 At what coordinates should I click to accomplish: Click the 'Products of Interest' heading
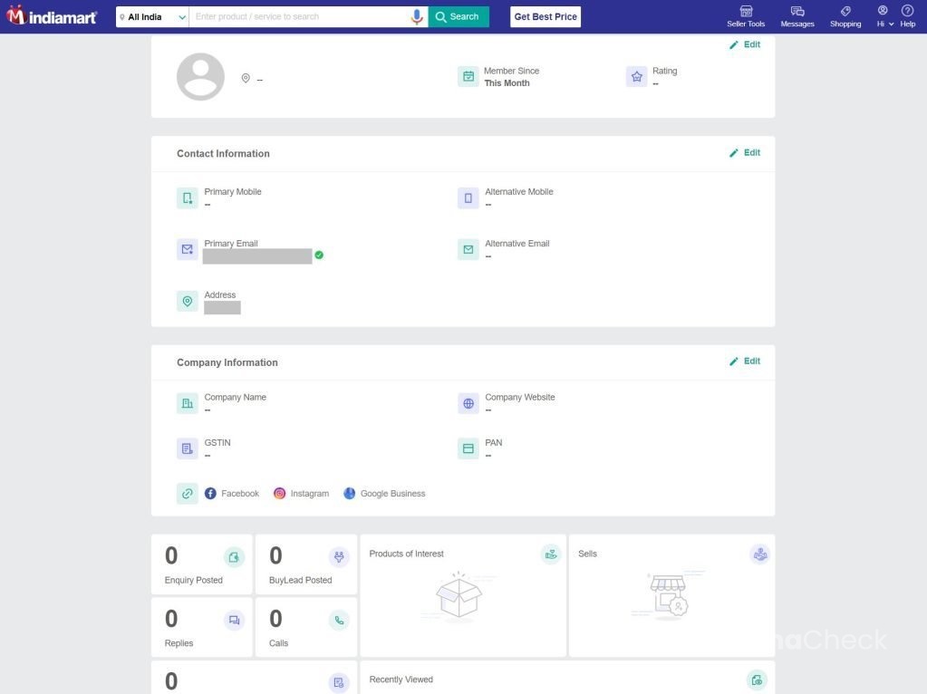(x=406, y=554)
